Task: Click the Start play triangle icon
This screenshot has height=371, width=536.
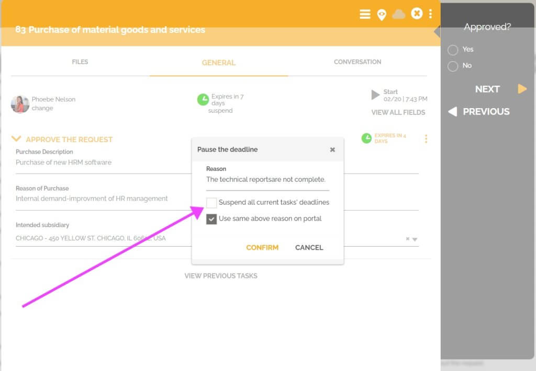Action: click(x=375, y=95)
